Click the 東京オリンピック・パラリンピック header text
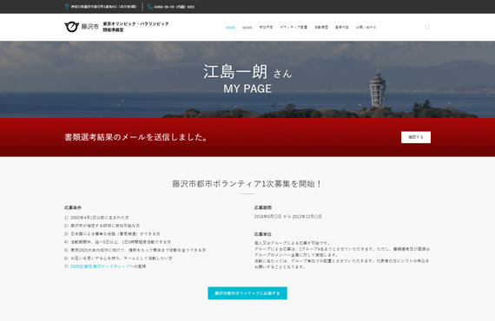This screenshot has height=321, width=495. coord(135,24)
